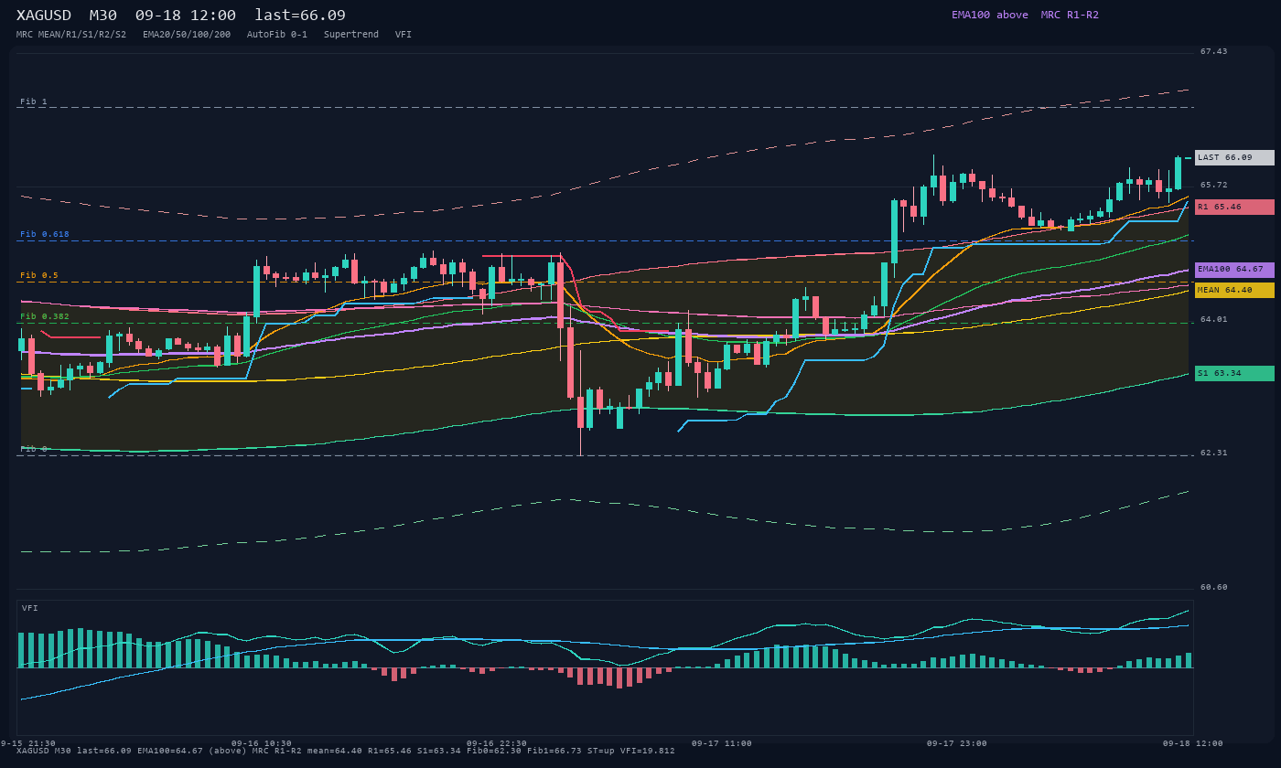
Task: Select the R1 65.46 price label
Action: point(1234,207)
